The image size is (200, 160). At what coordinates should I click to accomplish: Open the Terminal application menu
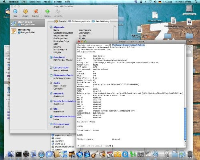click(x=14, y=2)
